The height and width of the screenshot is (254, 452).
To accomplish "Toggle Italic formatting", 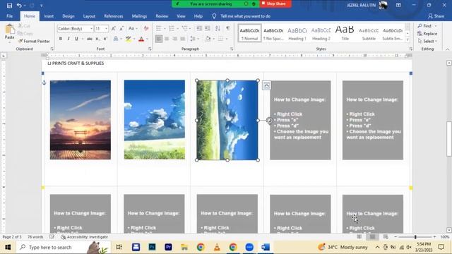I will [x=69, y=39].
